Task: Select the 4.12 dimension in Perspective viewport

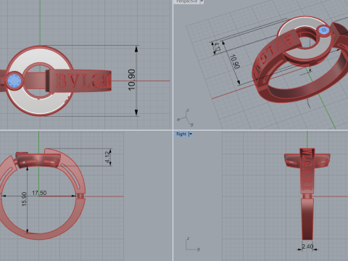Action: pos(217,47)
